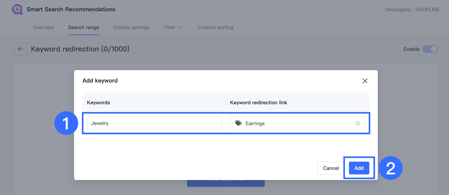Go back using the left arrow button

pos(21,49)
